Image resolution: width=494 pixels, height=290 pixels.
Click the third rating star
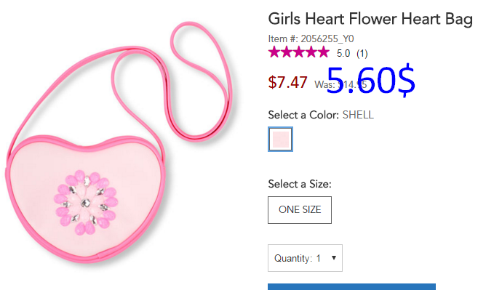coord(299,52)
